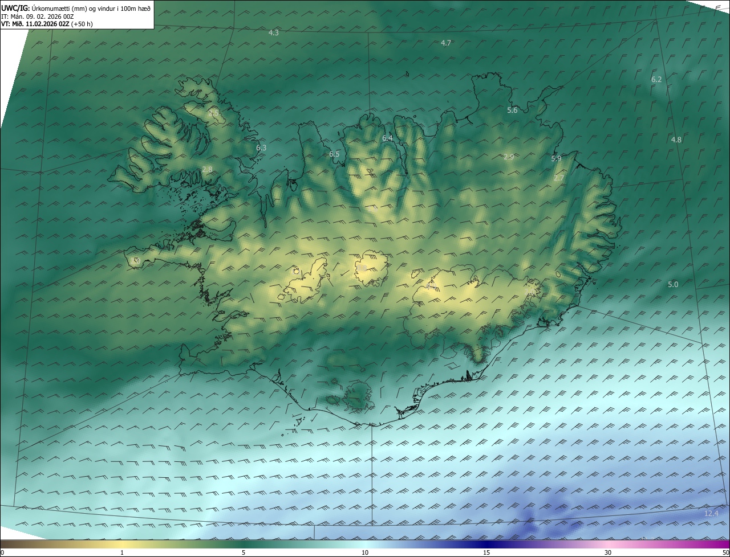
Task: Click the map value 6.4
Action: pyautogui.click(x=387, y=138)
